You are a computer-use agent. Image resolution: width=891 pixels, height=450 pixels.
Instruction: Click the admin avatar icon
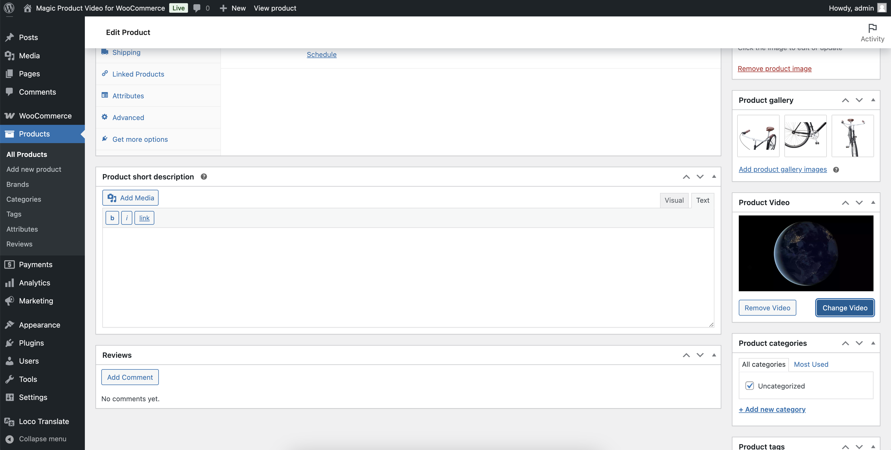882,8
